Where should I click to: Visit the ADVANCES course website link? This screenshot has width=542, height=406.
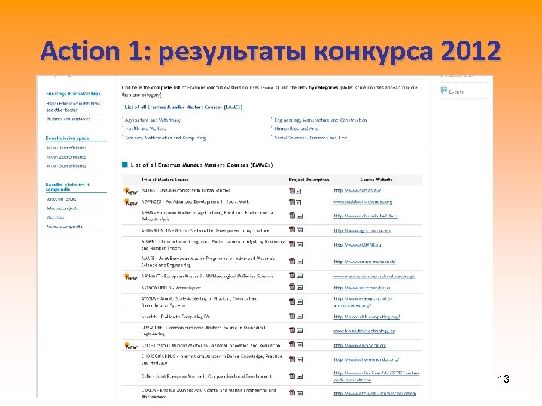363,202
